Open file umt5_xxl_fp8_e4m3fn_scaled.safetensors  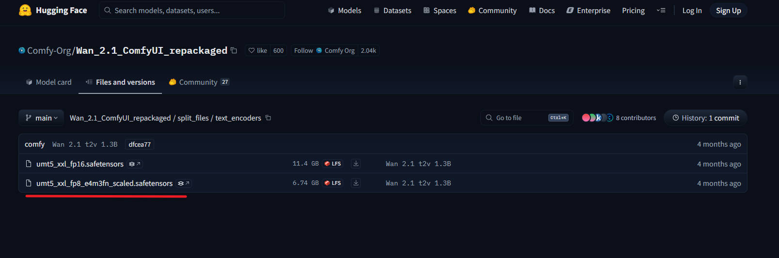point(104,183)
